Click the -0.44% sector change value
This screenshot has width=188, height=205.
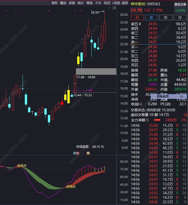tap(180, 10)
